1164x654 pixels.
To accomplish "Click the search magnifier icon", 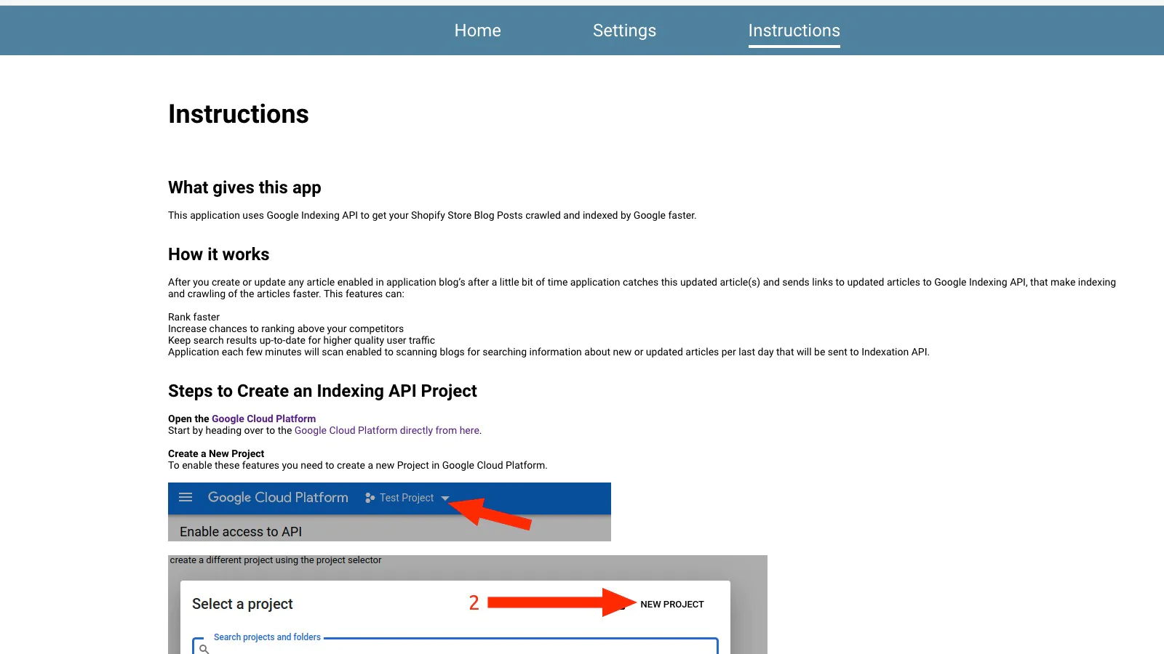I will pos(204,649).
